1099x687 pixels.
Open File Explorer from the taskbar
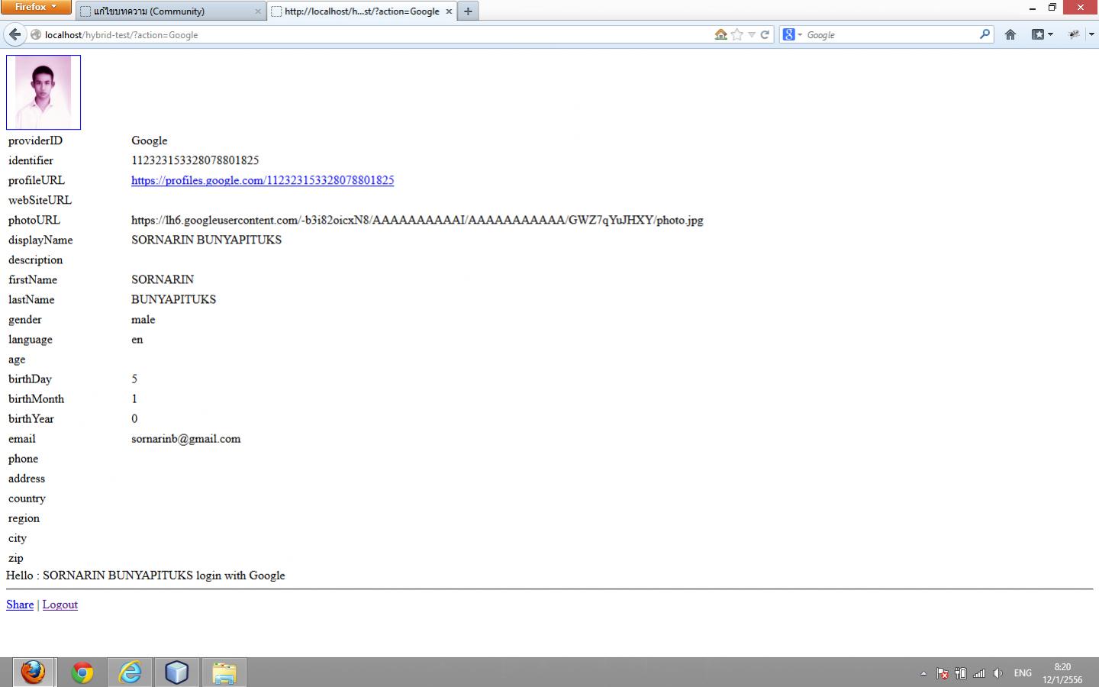224,672
